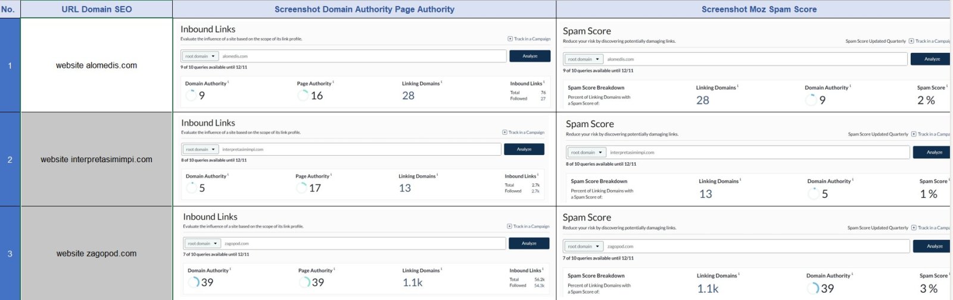Click plus icon beside Track in a Campaign, alomedis Inbound Links

tap(510, 39)
